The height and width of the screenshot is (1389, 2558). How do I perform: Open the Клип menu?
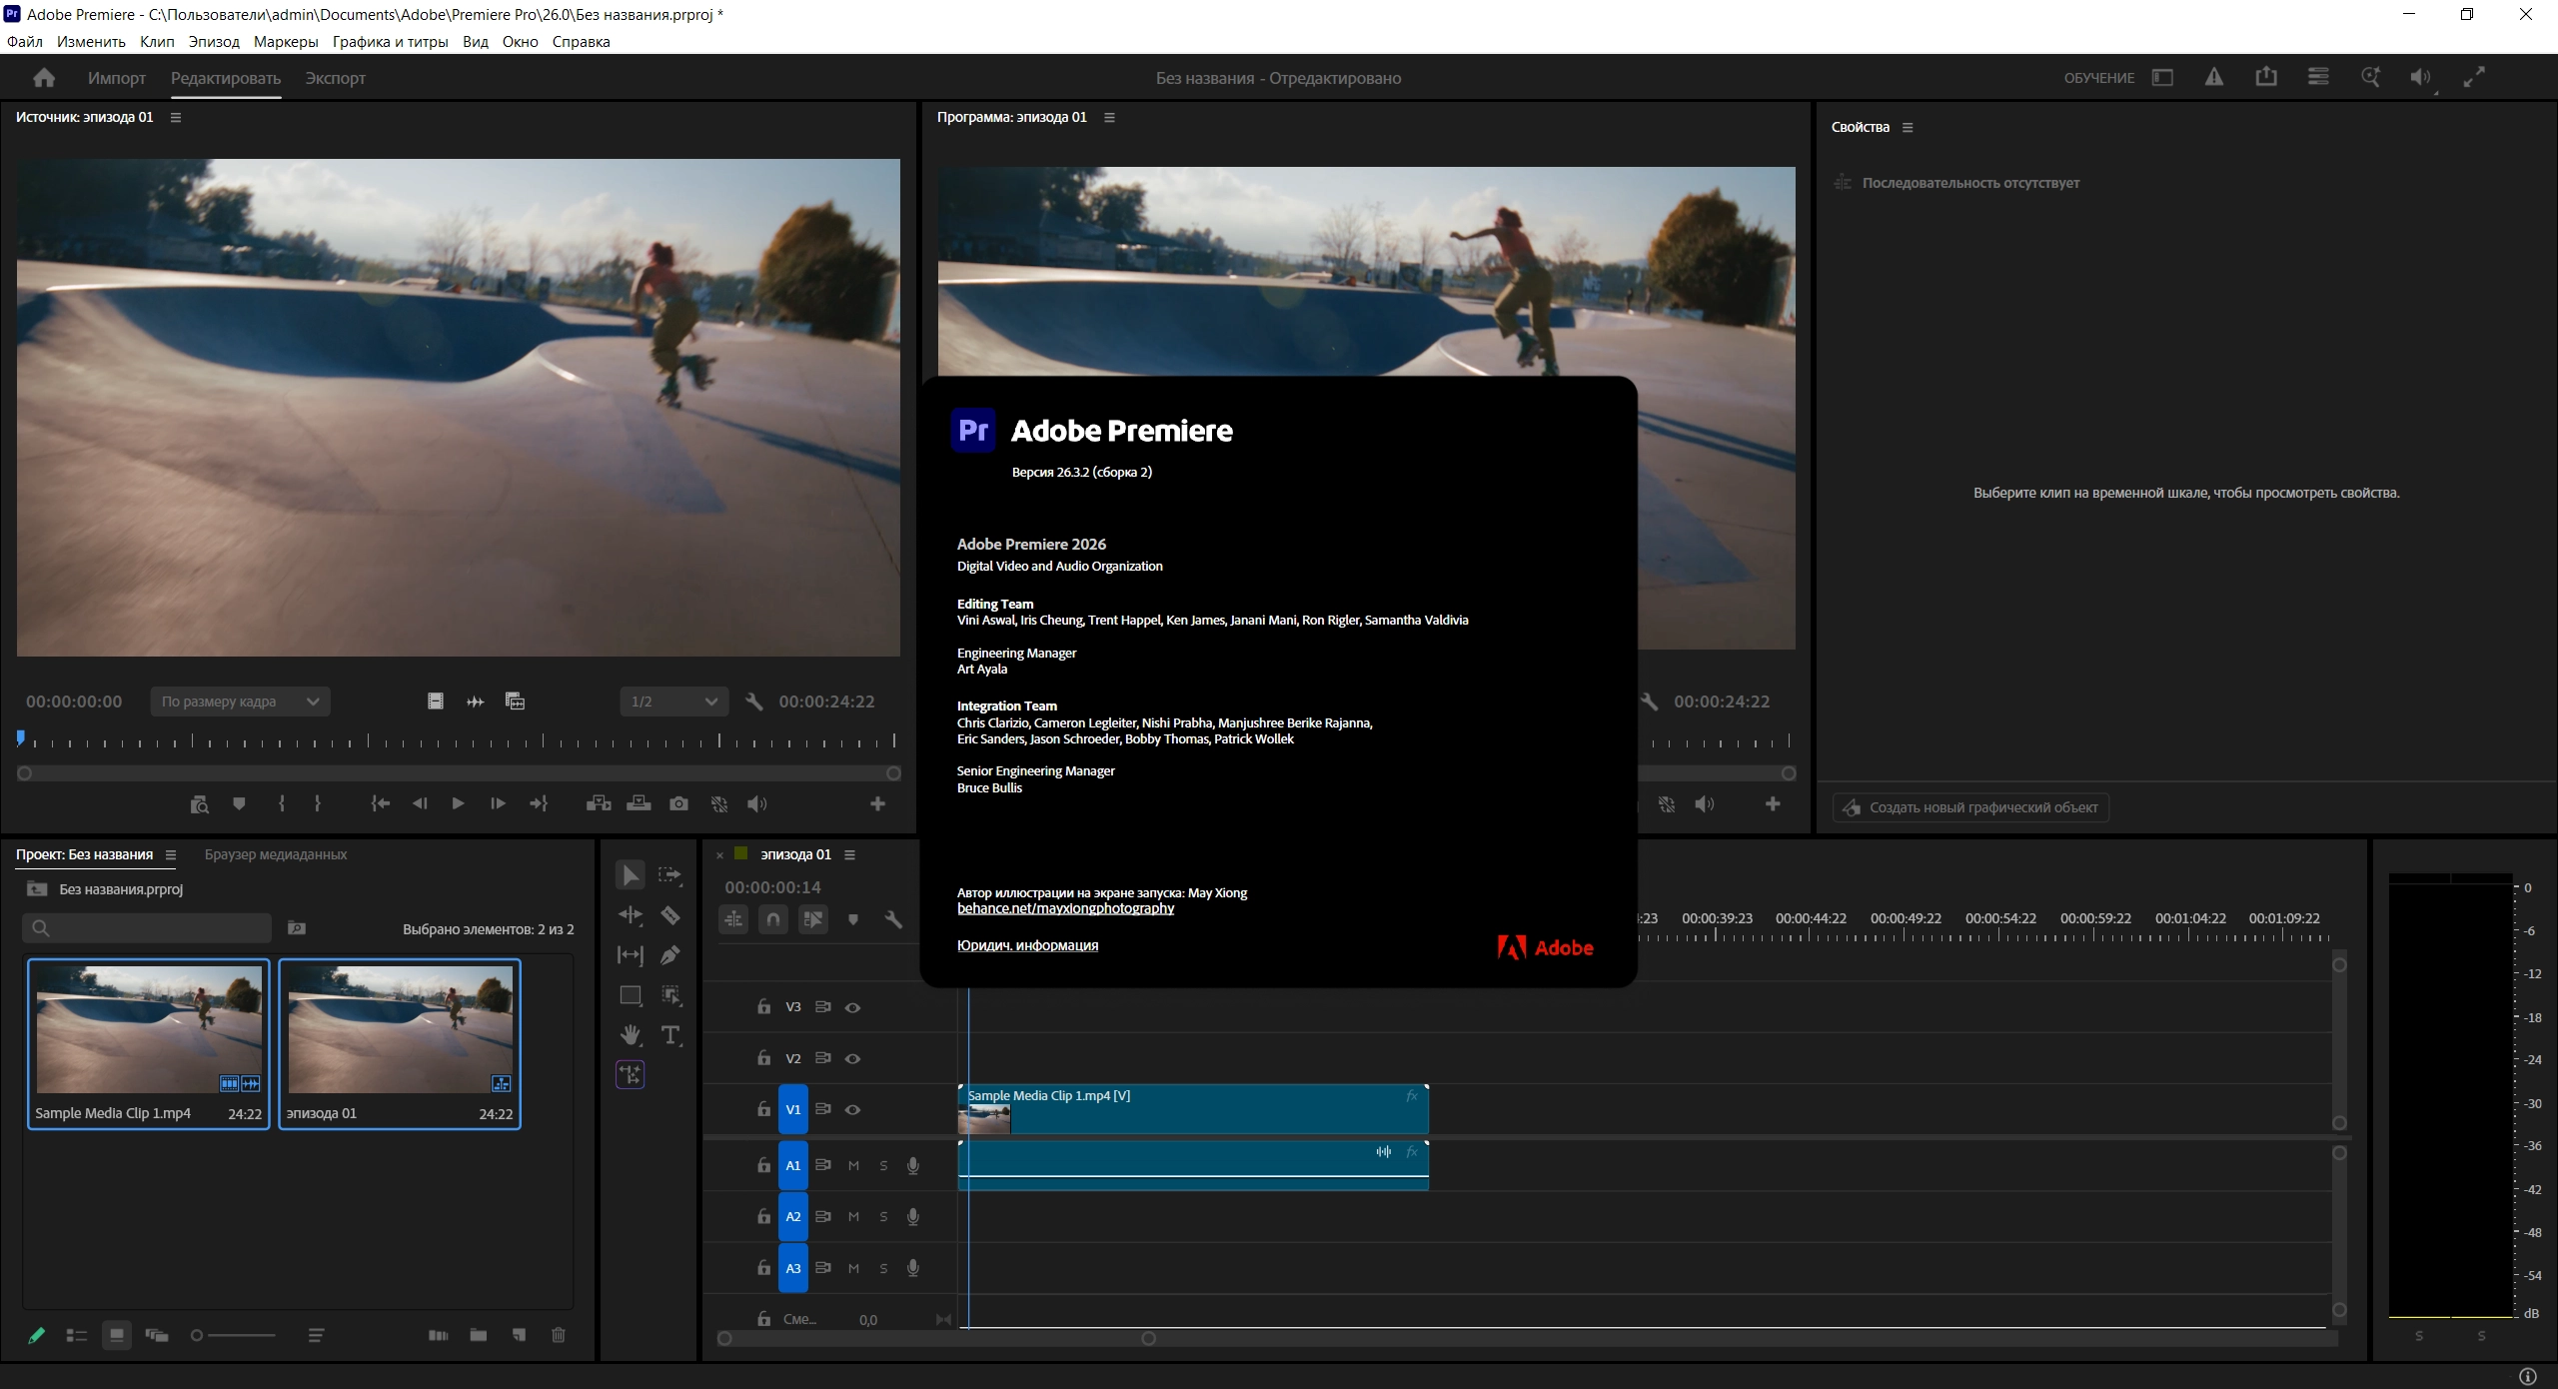157,42
